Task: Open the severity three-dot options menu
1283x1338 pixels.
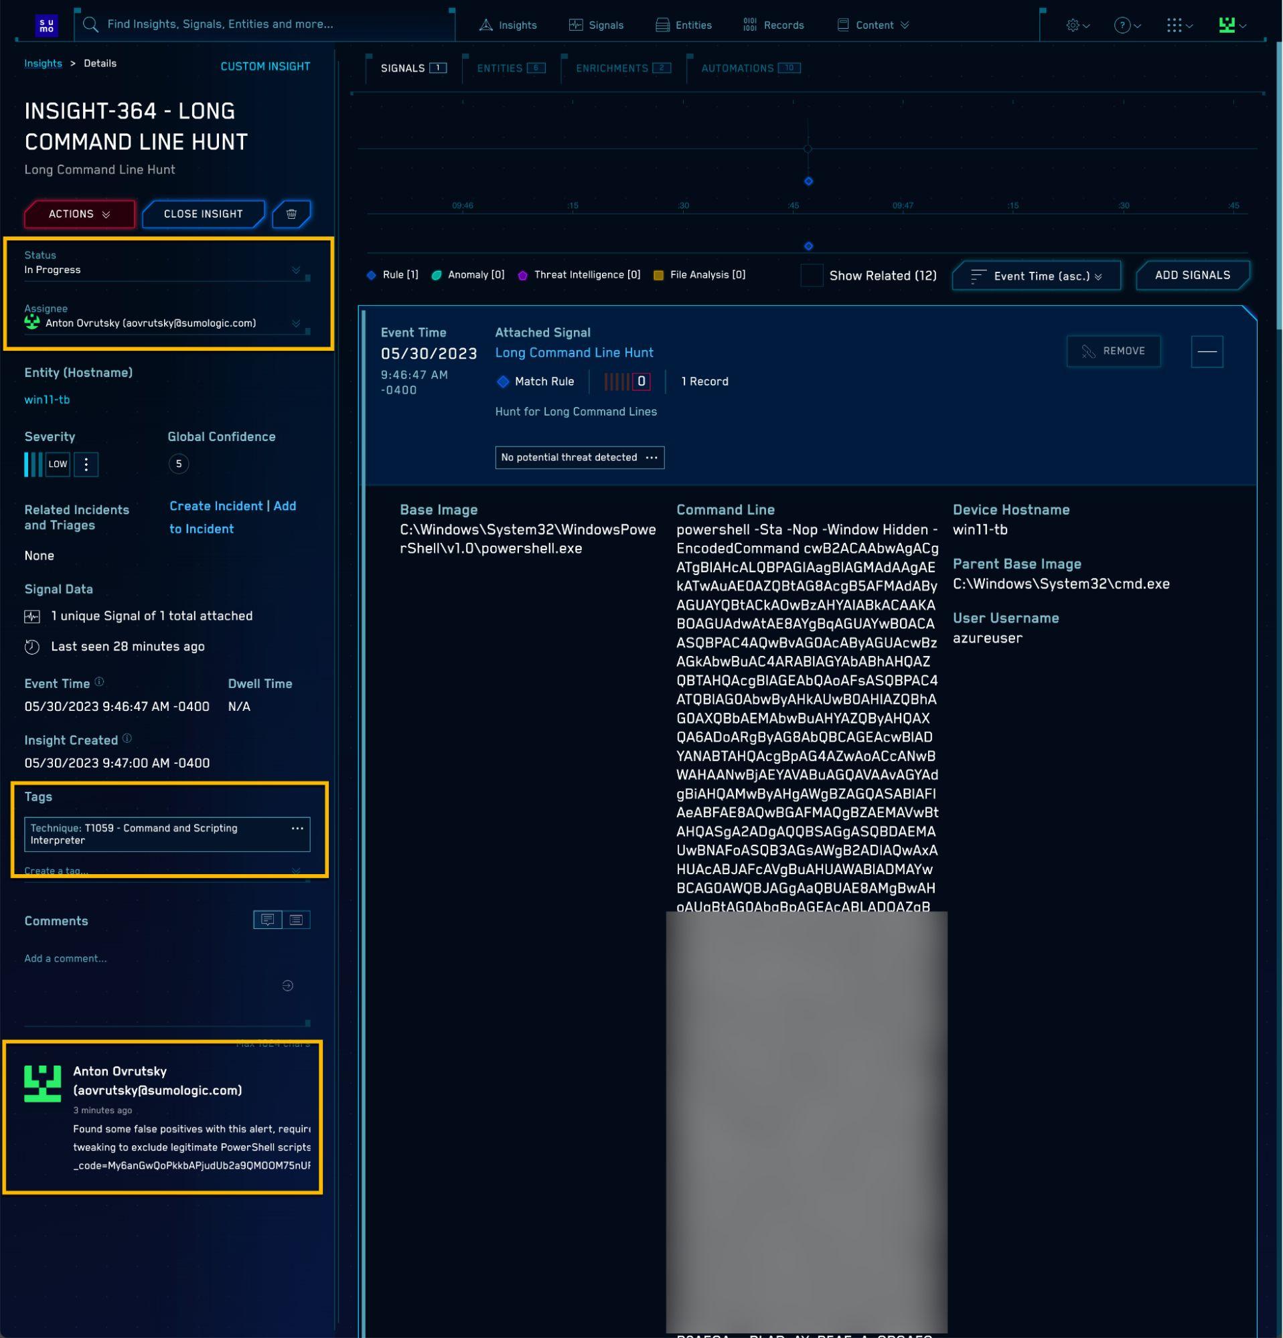Action: [86, 465]
